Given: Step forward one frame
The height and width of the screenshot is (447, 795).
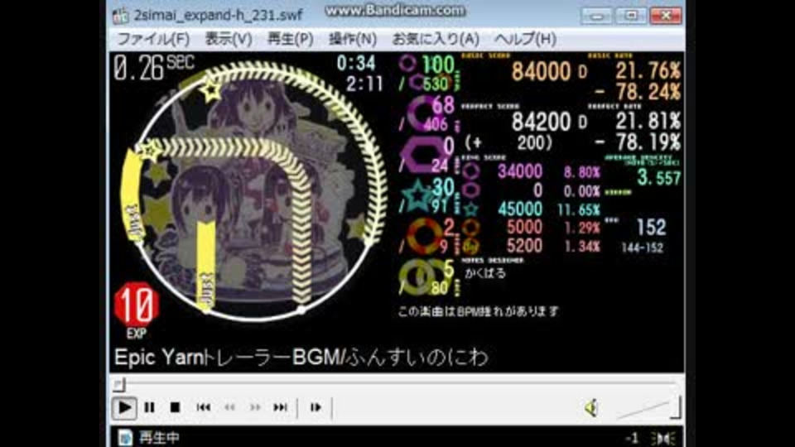Looking at the screenshot, I should (x=316, y=407).
